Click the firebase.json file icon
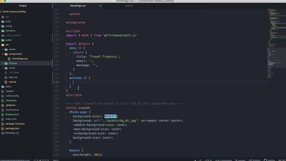This screenshot has width=286, height=161. coord(3,114)
